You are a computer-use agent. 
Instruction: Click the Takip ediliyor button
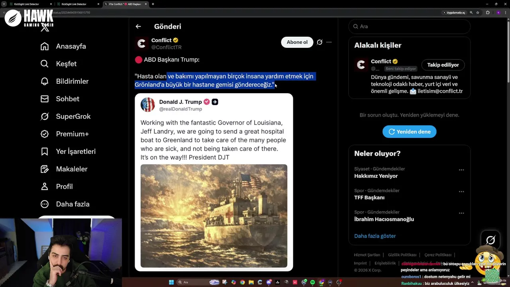tap(443, 65)
